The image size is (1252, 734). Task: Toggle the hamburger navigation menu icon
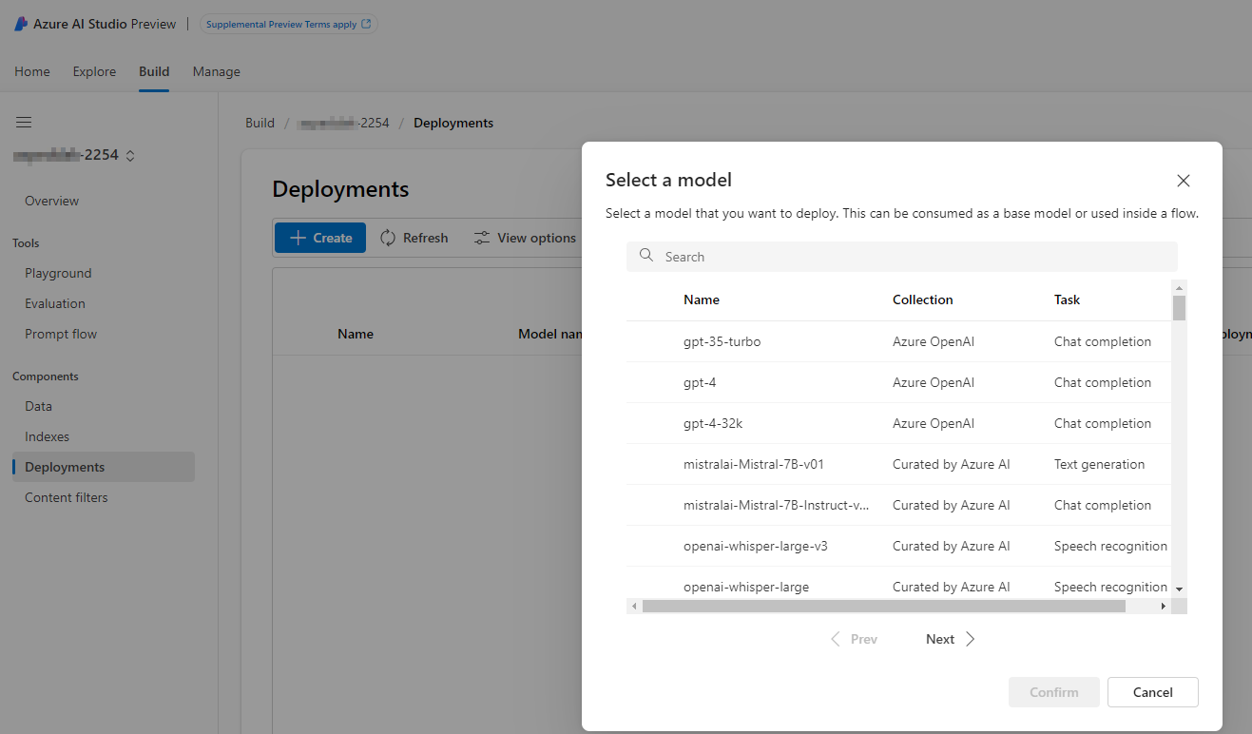[24, 123]
